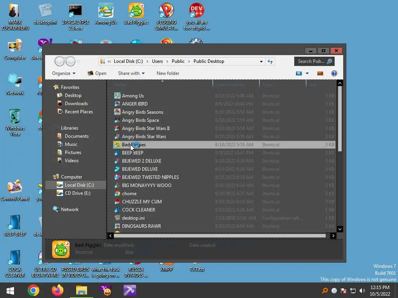398x298 pixels.
Task: Open Google Chrome from the taskbar
Action: [x=33, y=290]
